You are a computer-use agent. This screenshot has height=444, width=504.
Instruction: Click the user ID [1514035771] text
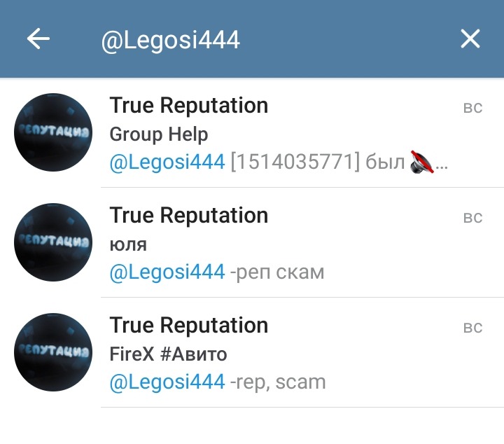click(295, 162)
